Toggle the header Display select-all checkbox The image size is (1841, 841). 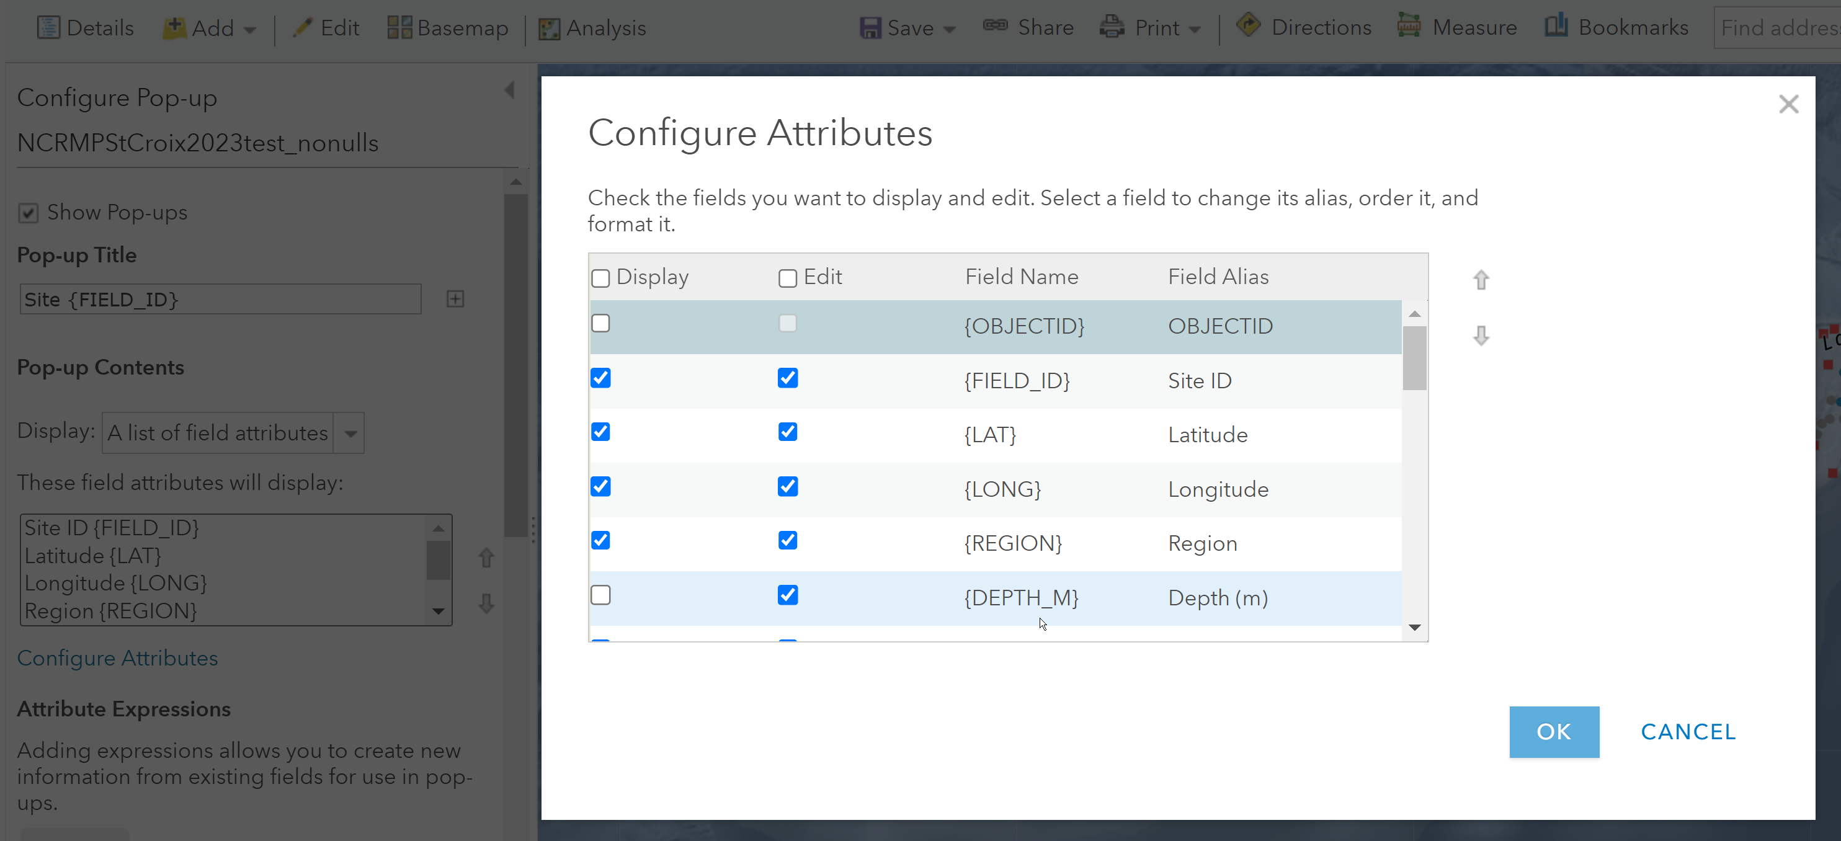click(x=600, y=278)
